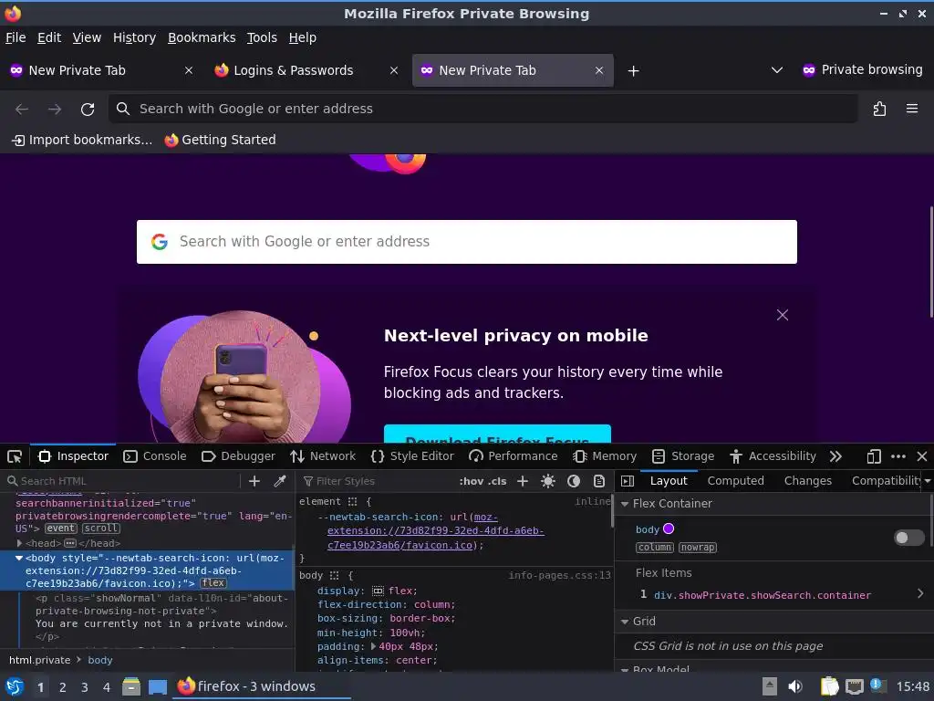Select the Changes sidebar tab
Viewport: 934px width, 701px height.
tap(808, 481)
